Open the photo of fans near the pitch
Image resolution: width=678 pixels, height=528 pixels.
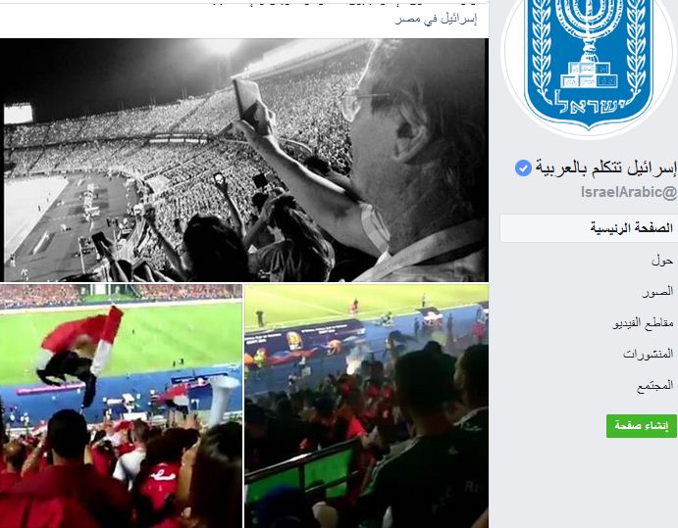(367, 406)
